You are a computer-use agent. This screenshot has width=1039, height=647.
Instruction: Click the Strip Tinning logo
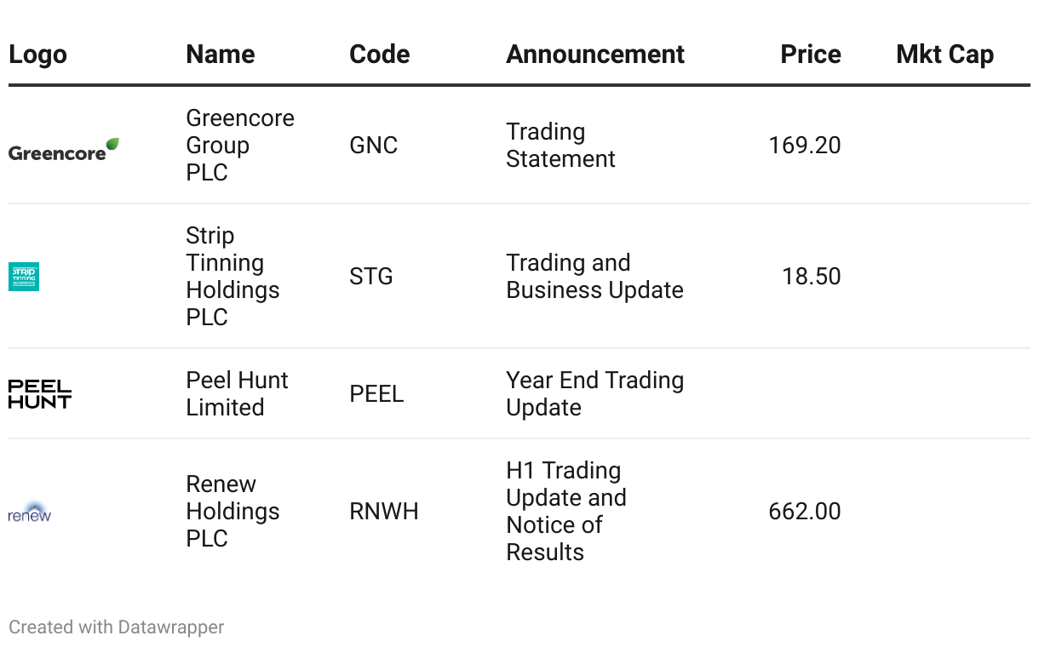click(x=24, y=277)
